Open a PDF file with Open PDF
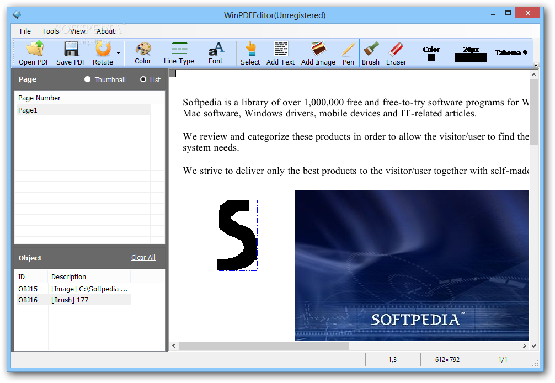This screenshot has height=383, width=555. 34,53
